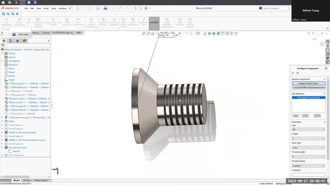Cancel Configure Component with the red X
This screenshot has width=330, height=185.
[298, 73]
